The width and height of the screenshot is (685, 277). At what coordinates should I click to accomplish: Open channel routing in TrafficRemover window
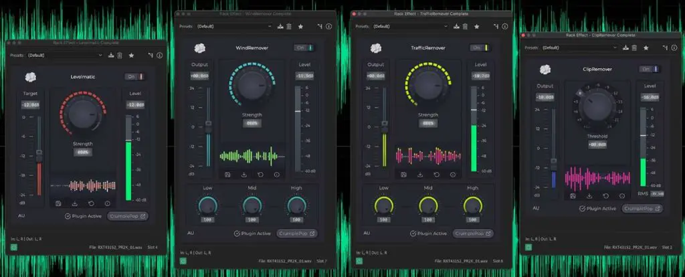(x=496, y=27)
